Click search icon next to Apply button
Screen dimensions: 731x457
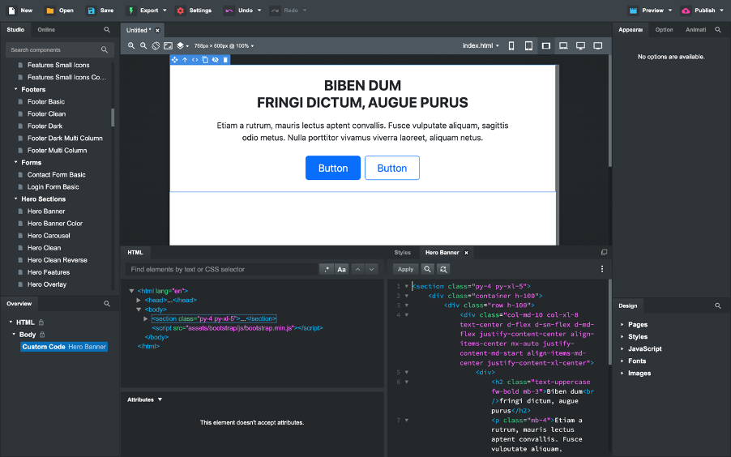pyautogui.click(x=427, y=269)
